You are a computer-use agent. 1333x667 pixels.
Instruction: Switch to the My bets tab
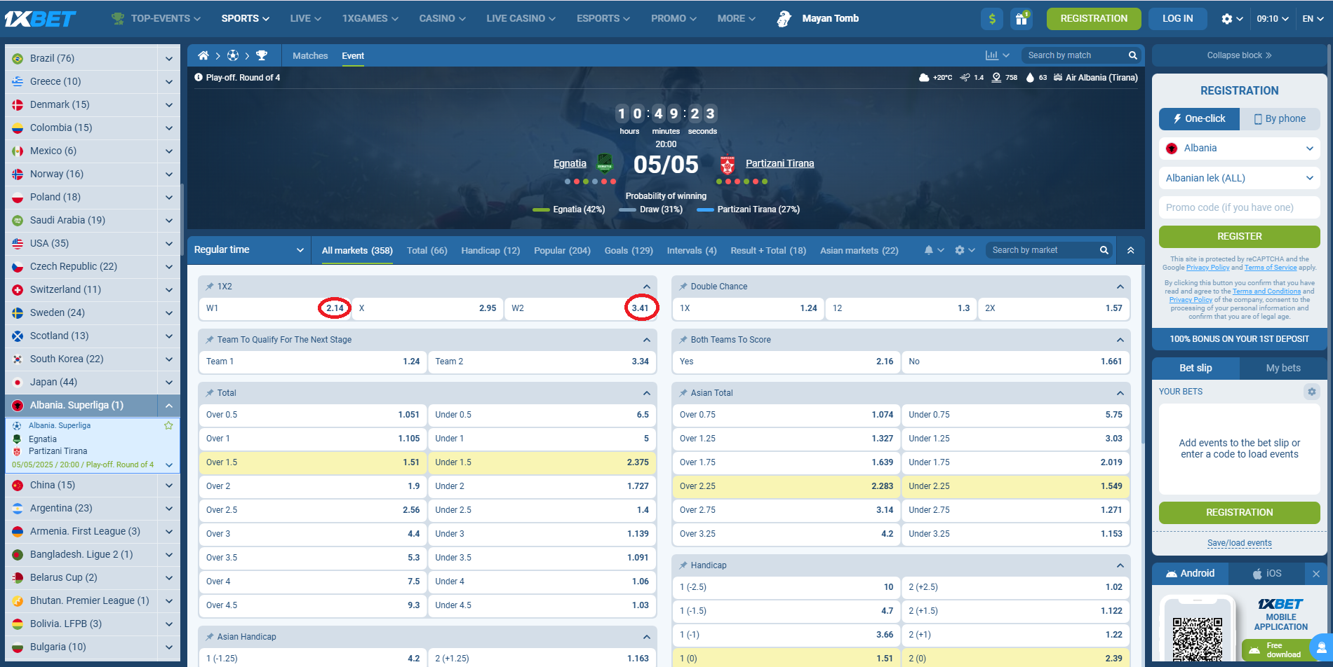tap(1282, 368)
